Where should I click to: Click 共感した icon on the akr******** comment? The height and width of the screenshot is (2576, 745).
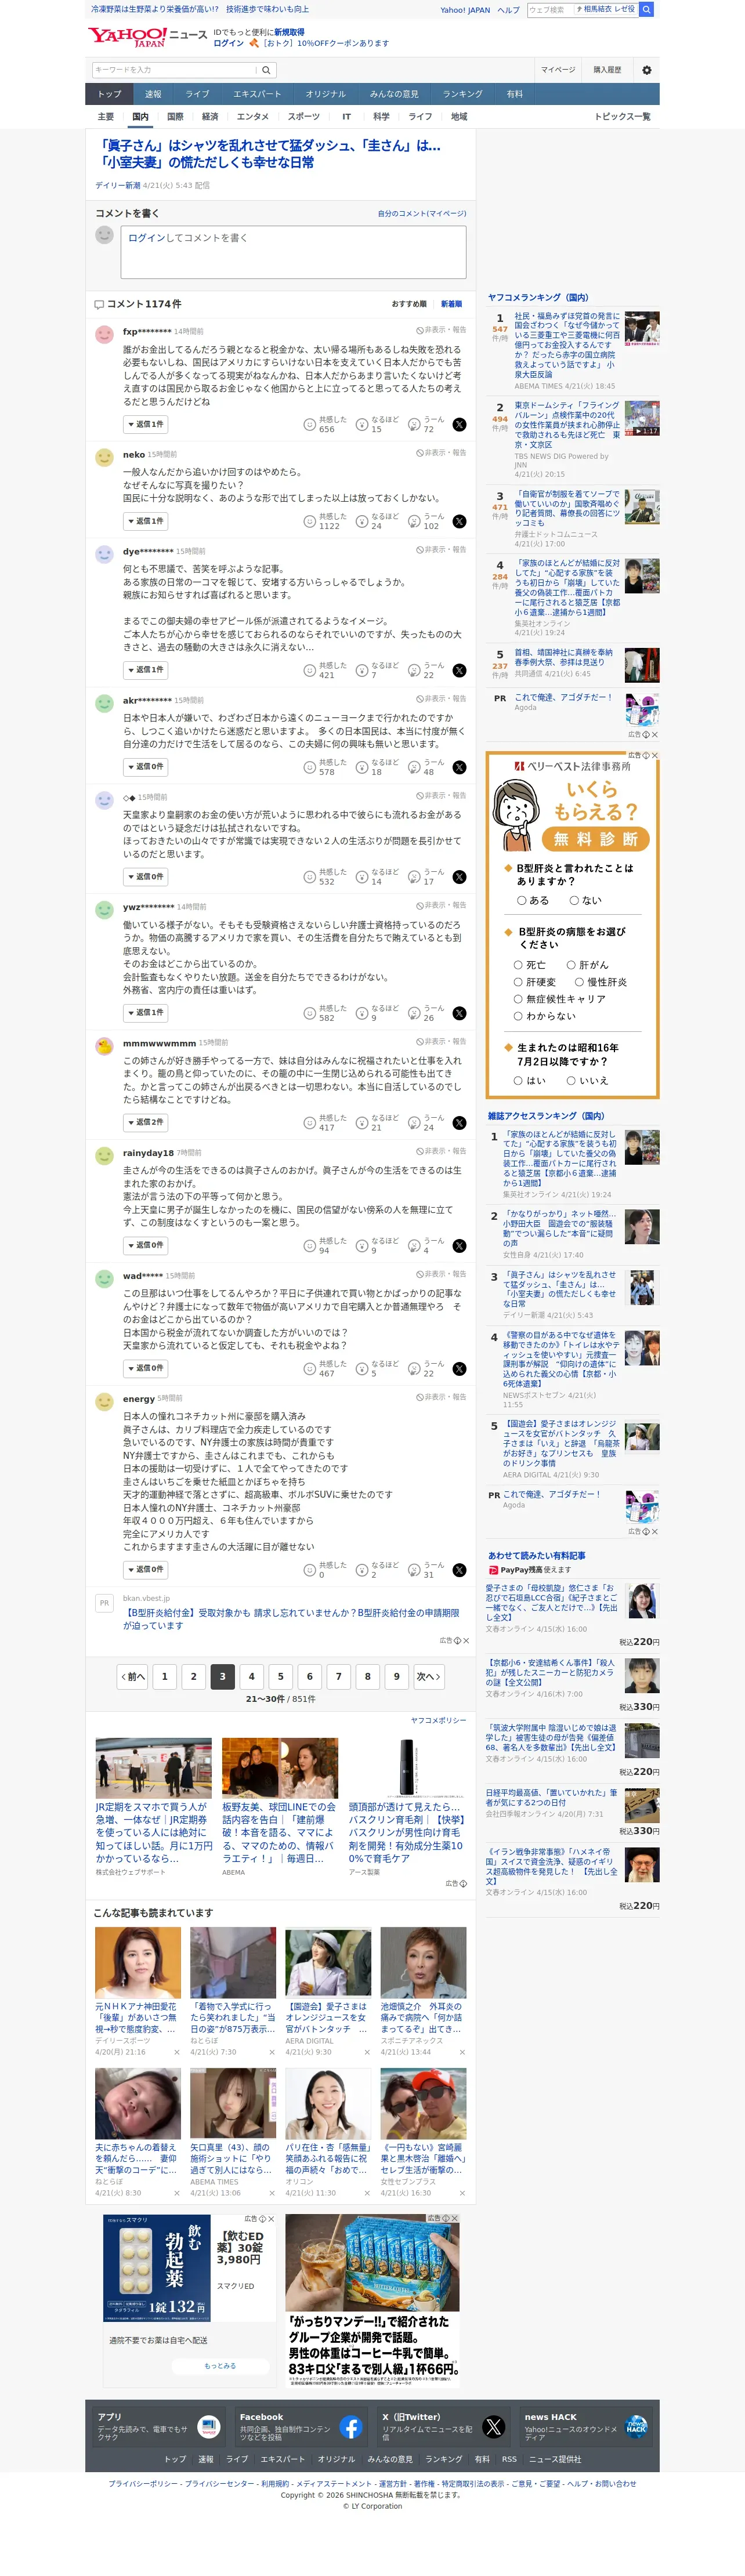tap(310, 768)
